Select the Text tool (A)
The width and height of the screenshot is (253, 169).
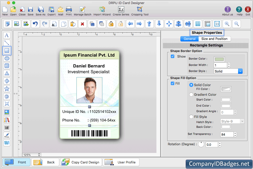[7, 35]
